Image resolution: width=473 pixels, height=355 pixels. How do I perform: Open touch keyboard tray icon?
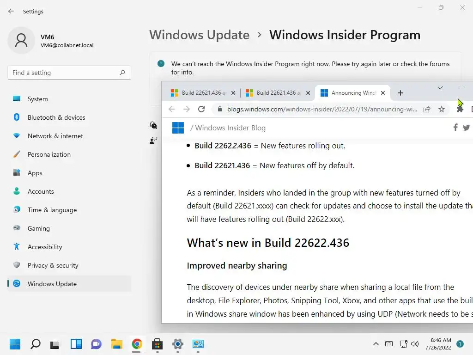[x=389, y=344]
